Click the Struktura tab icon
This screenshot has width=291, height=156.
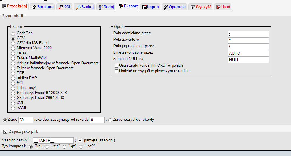[x=34, y=7]
